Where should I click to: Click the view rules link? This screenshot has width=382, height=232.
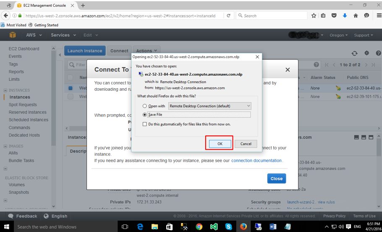(x=326, y=202)
